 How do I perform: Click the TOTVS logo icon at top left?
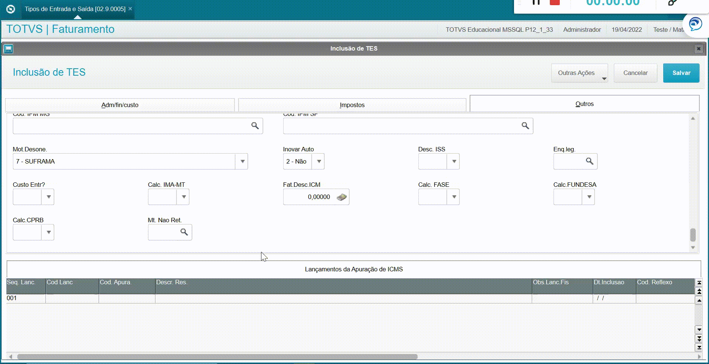(x=11, y=9)
